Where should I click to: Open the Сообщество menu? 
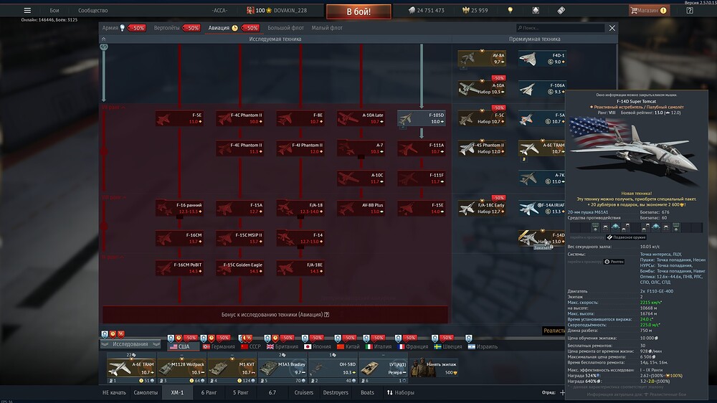pos(92,10)
